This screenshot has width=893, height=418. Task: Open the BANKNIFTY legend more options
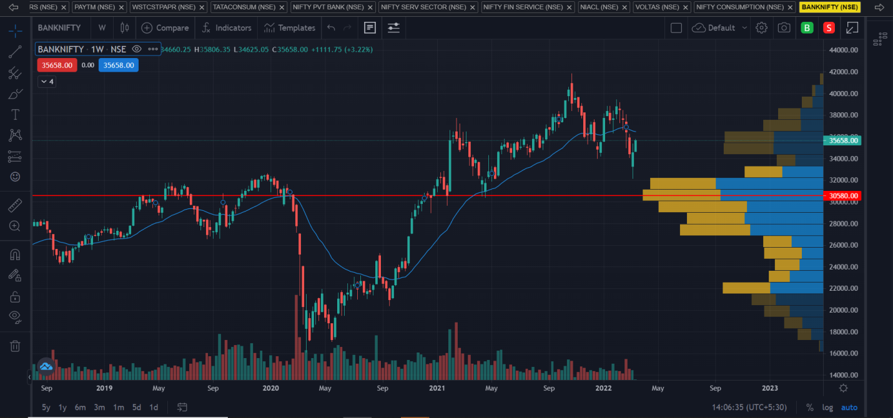[153, 49]
